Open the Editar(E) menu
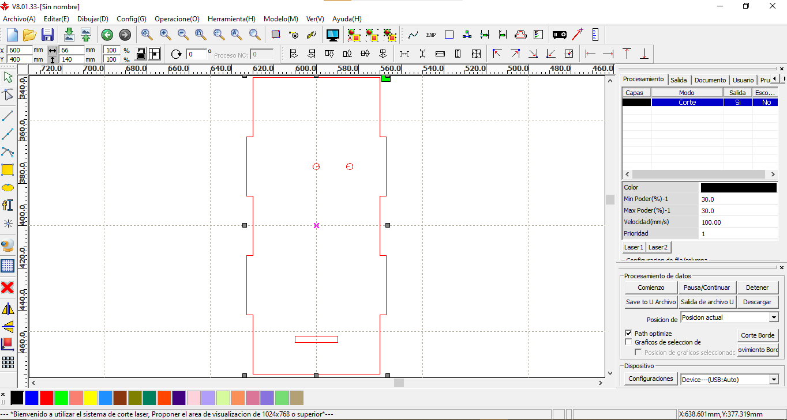787x420 pixels. pos(57,19)
